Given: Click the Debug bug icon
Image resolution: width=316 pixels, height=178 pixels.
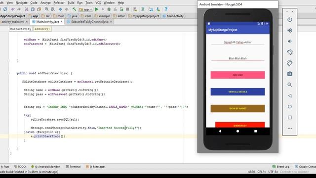Looking at the screenshot, I should click(x=109, y=9).
